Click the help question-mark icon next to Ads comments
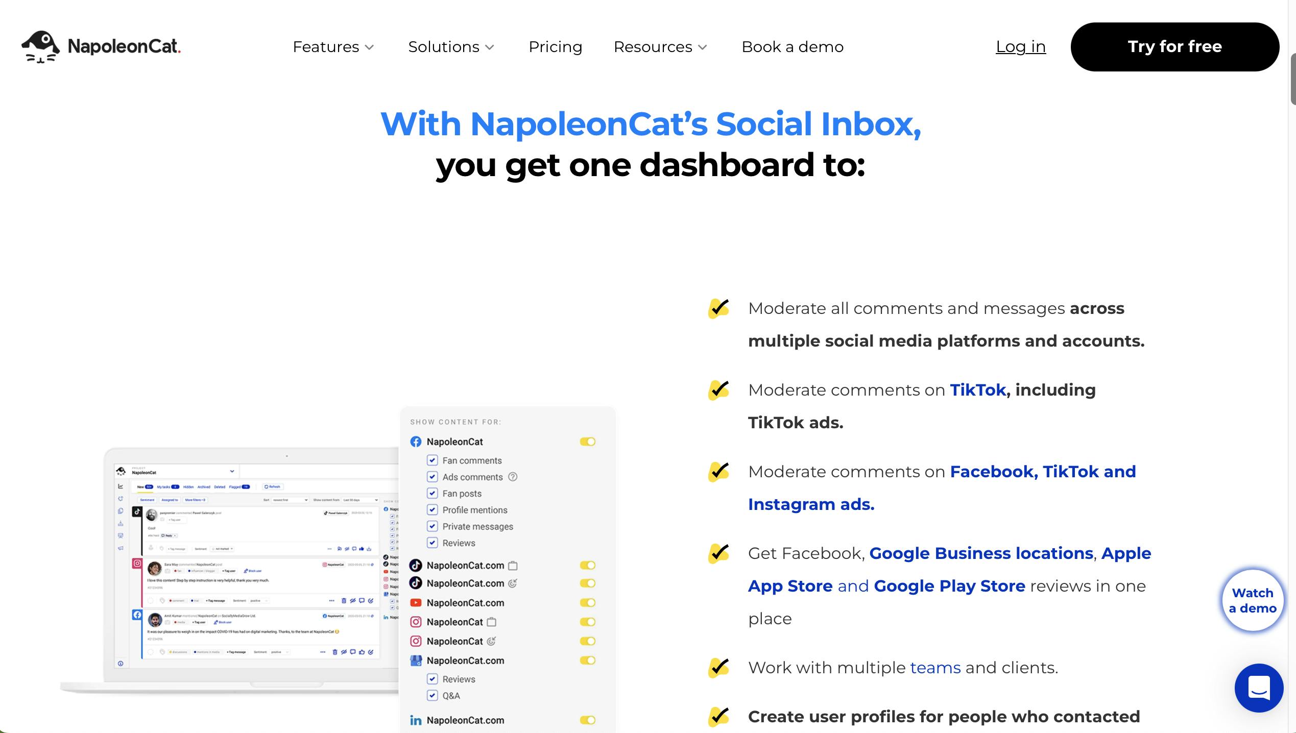The image size is (1296, 733). tap(512, 477)
